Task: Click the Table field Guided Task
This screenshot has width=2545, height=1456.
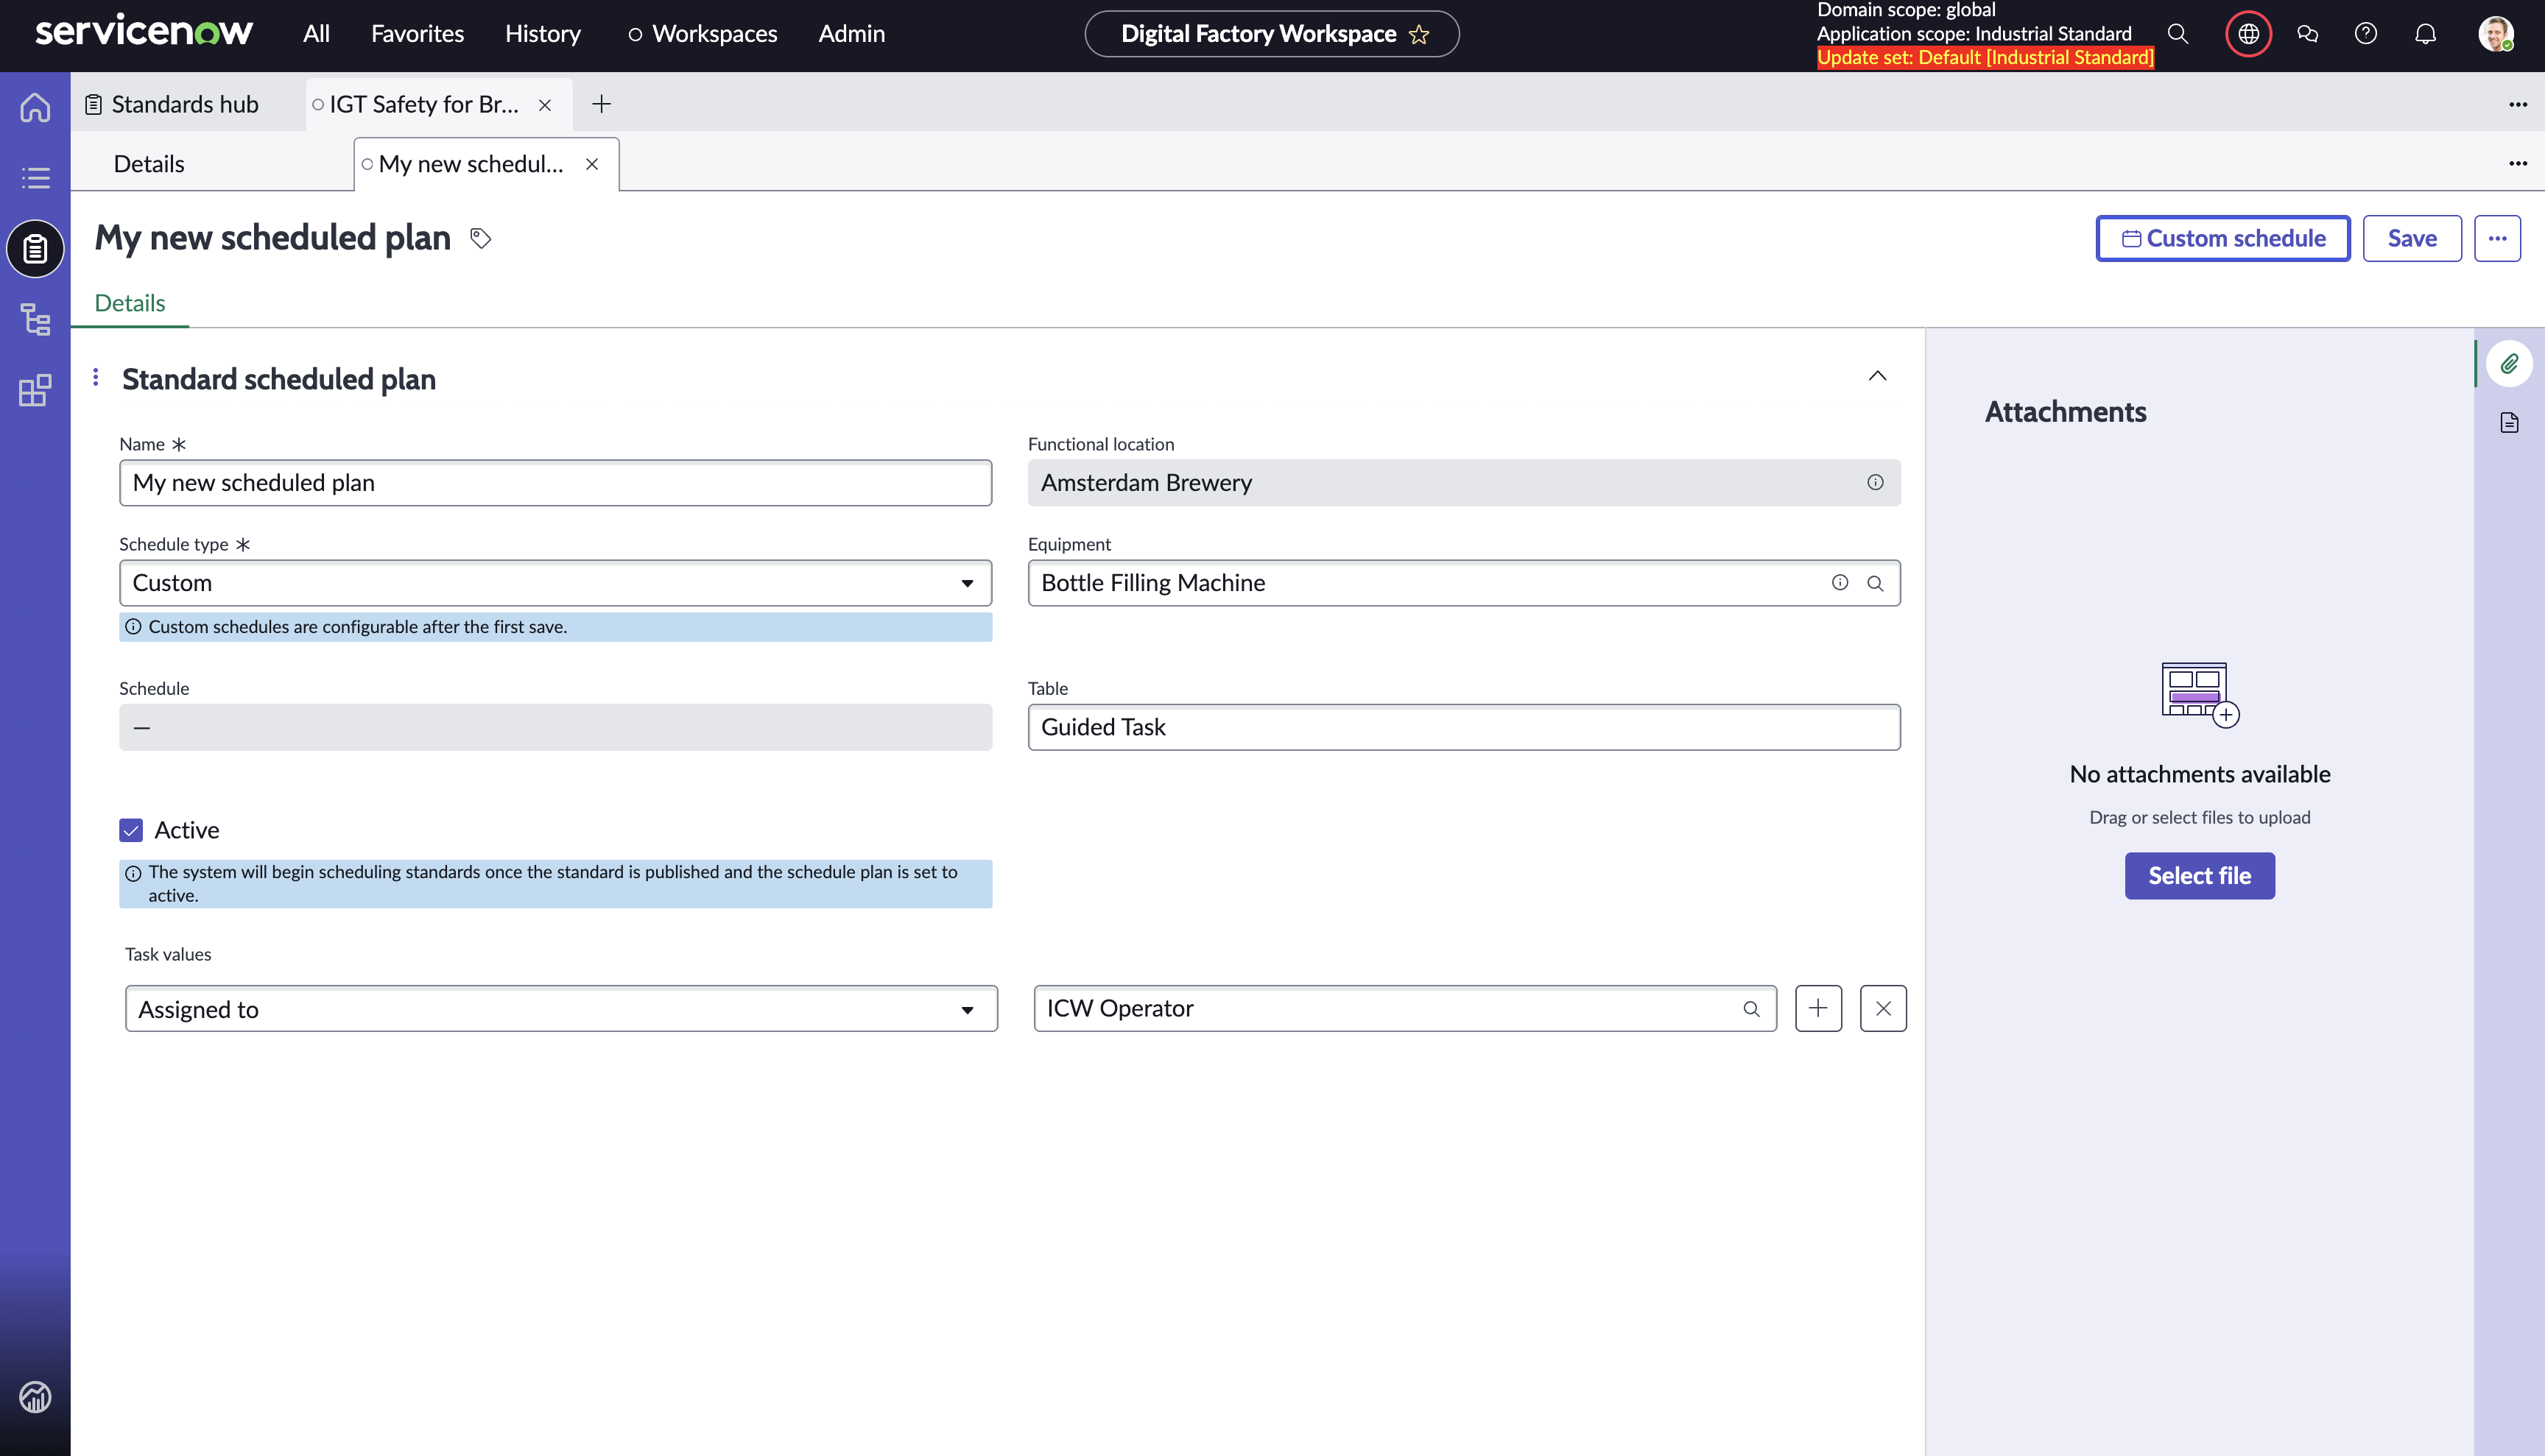Action: (1463, 727)
